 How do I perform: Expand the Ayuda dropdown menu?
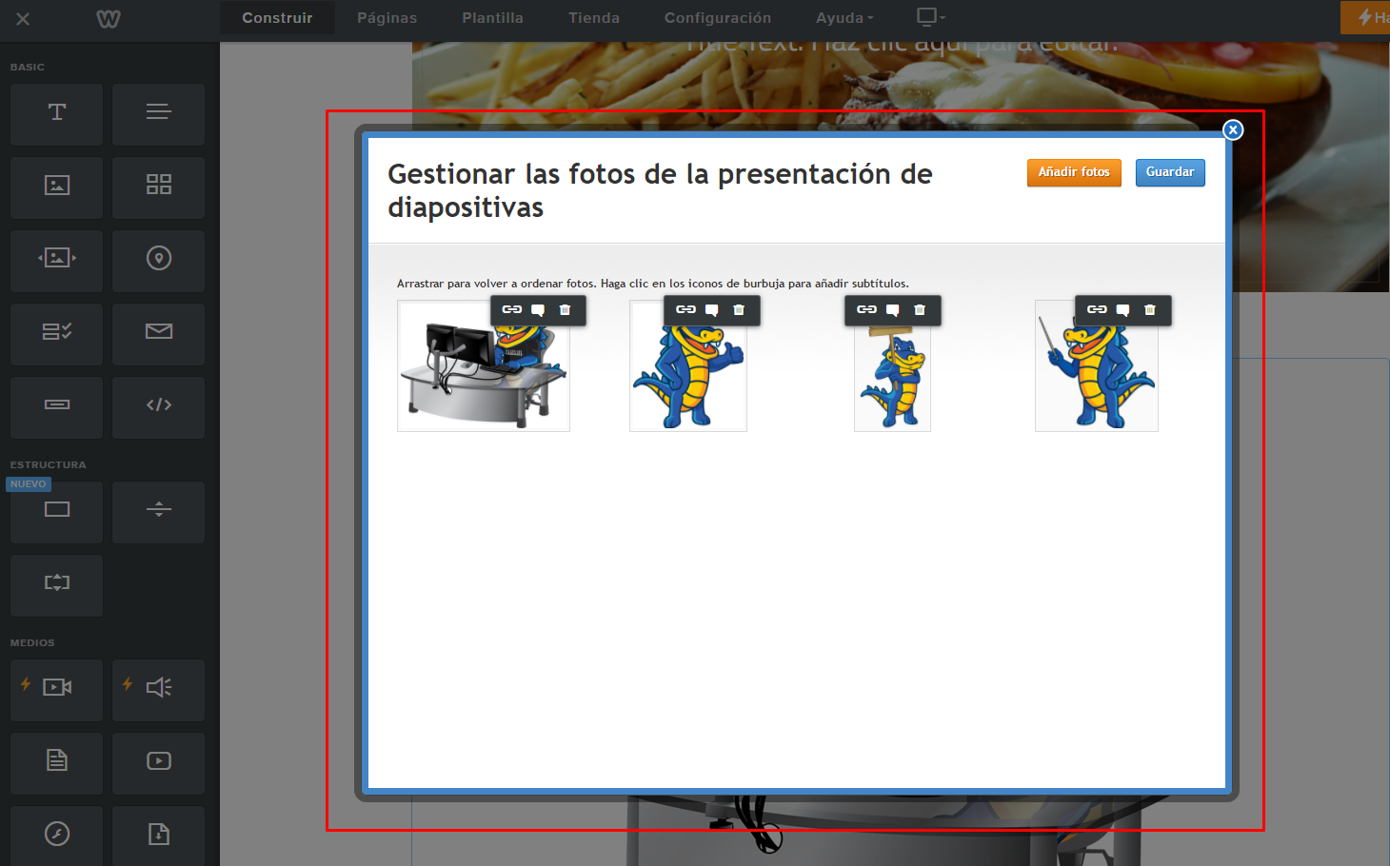coord(844,18)
